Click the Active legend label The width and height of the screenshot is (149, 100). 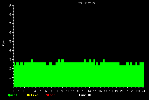pos(33,95)
